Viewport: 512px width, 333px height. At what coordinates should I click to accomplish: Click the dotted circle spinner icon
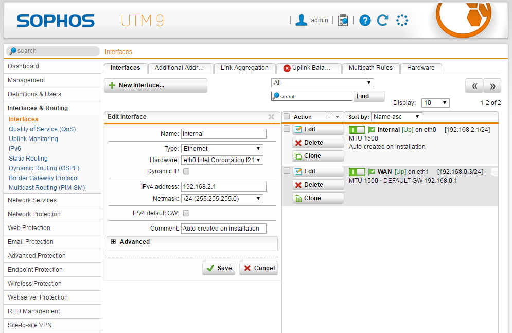click(402, 20)
